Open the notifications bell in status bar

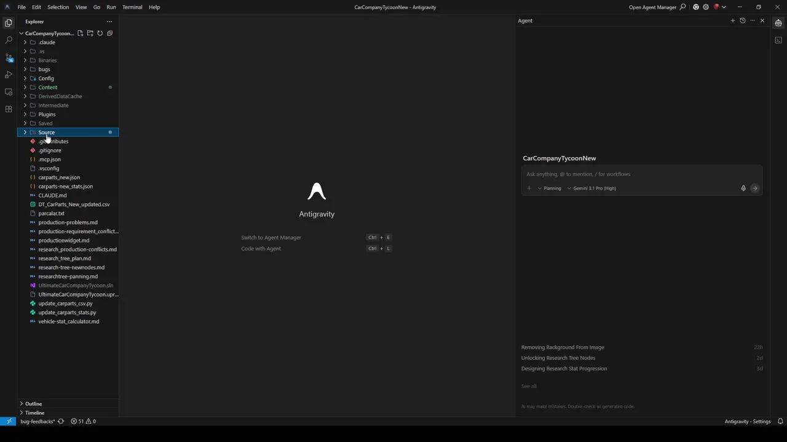pos(780,421)
